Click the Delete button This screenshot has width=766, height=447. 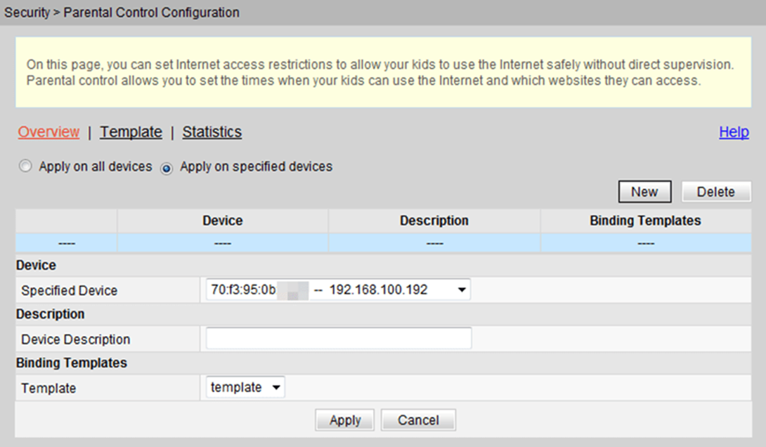click(x=716, y=191)
